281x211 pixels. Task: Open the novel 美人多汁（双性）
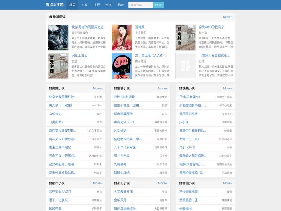coord(60,105)
